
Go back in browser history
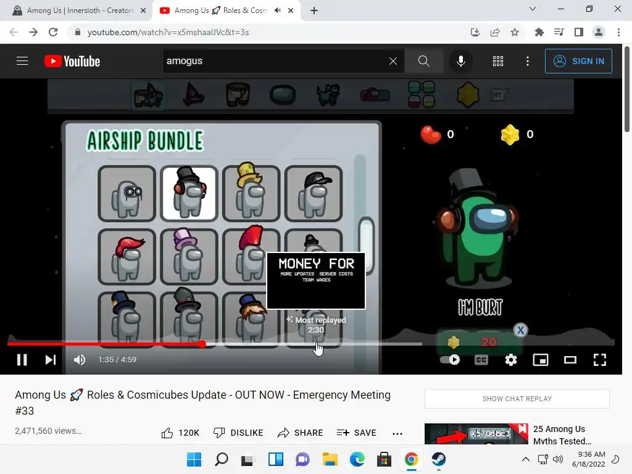pyautogui.click(x=14, y=32)
